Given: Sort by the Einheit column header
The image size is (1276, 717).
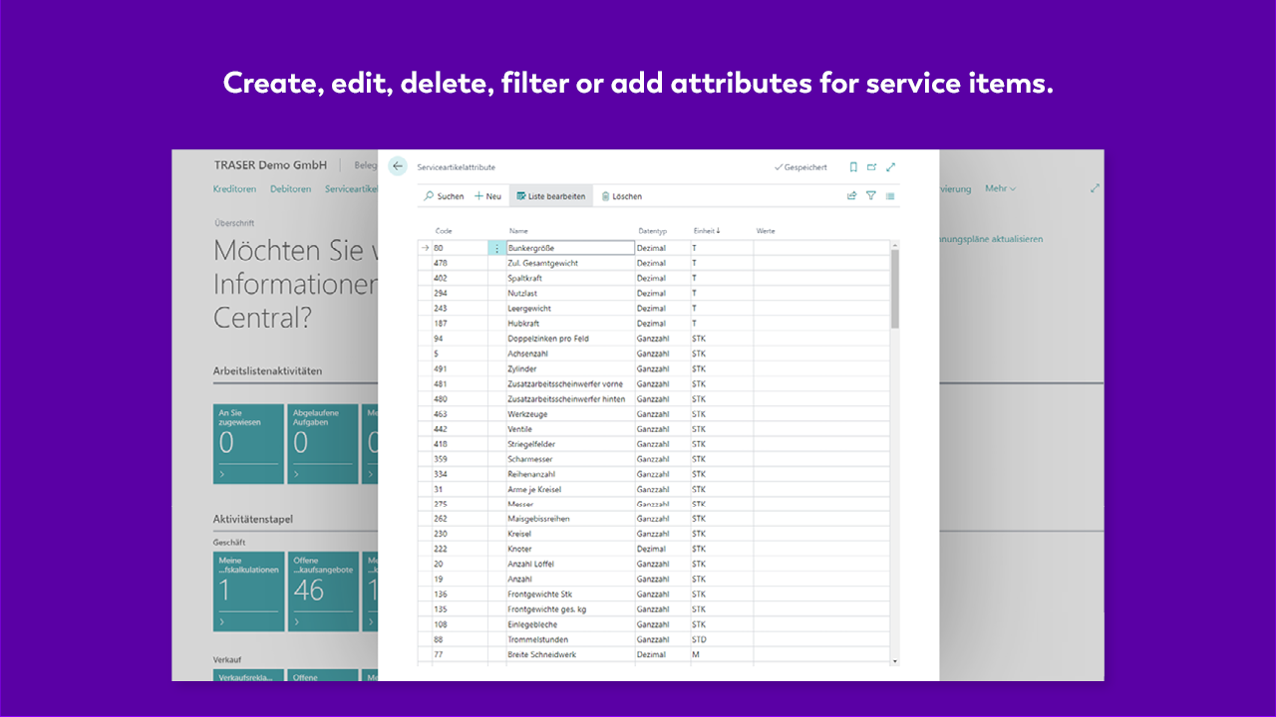Looking at the screenshot, I should click(707, 231).
